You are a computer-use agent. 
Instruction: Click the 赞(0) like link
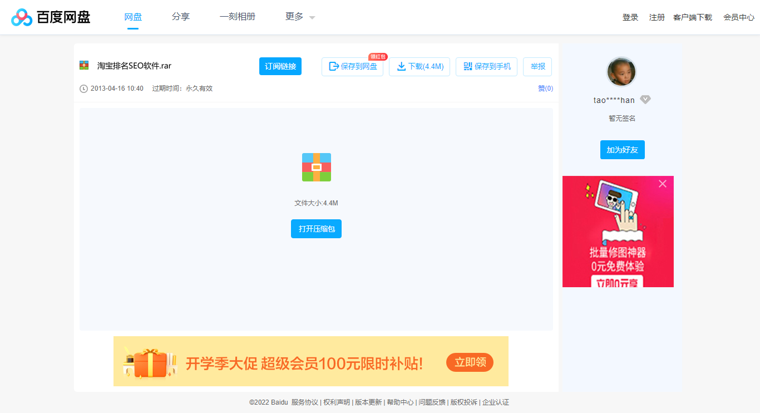pos(545,88)
